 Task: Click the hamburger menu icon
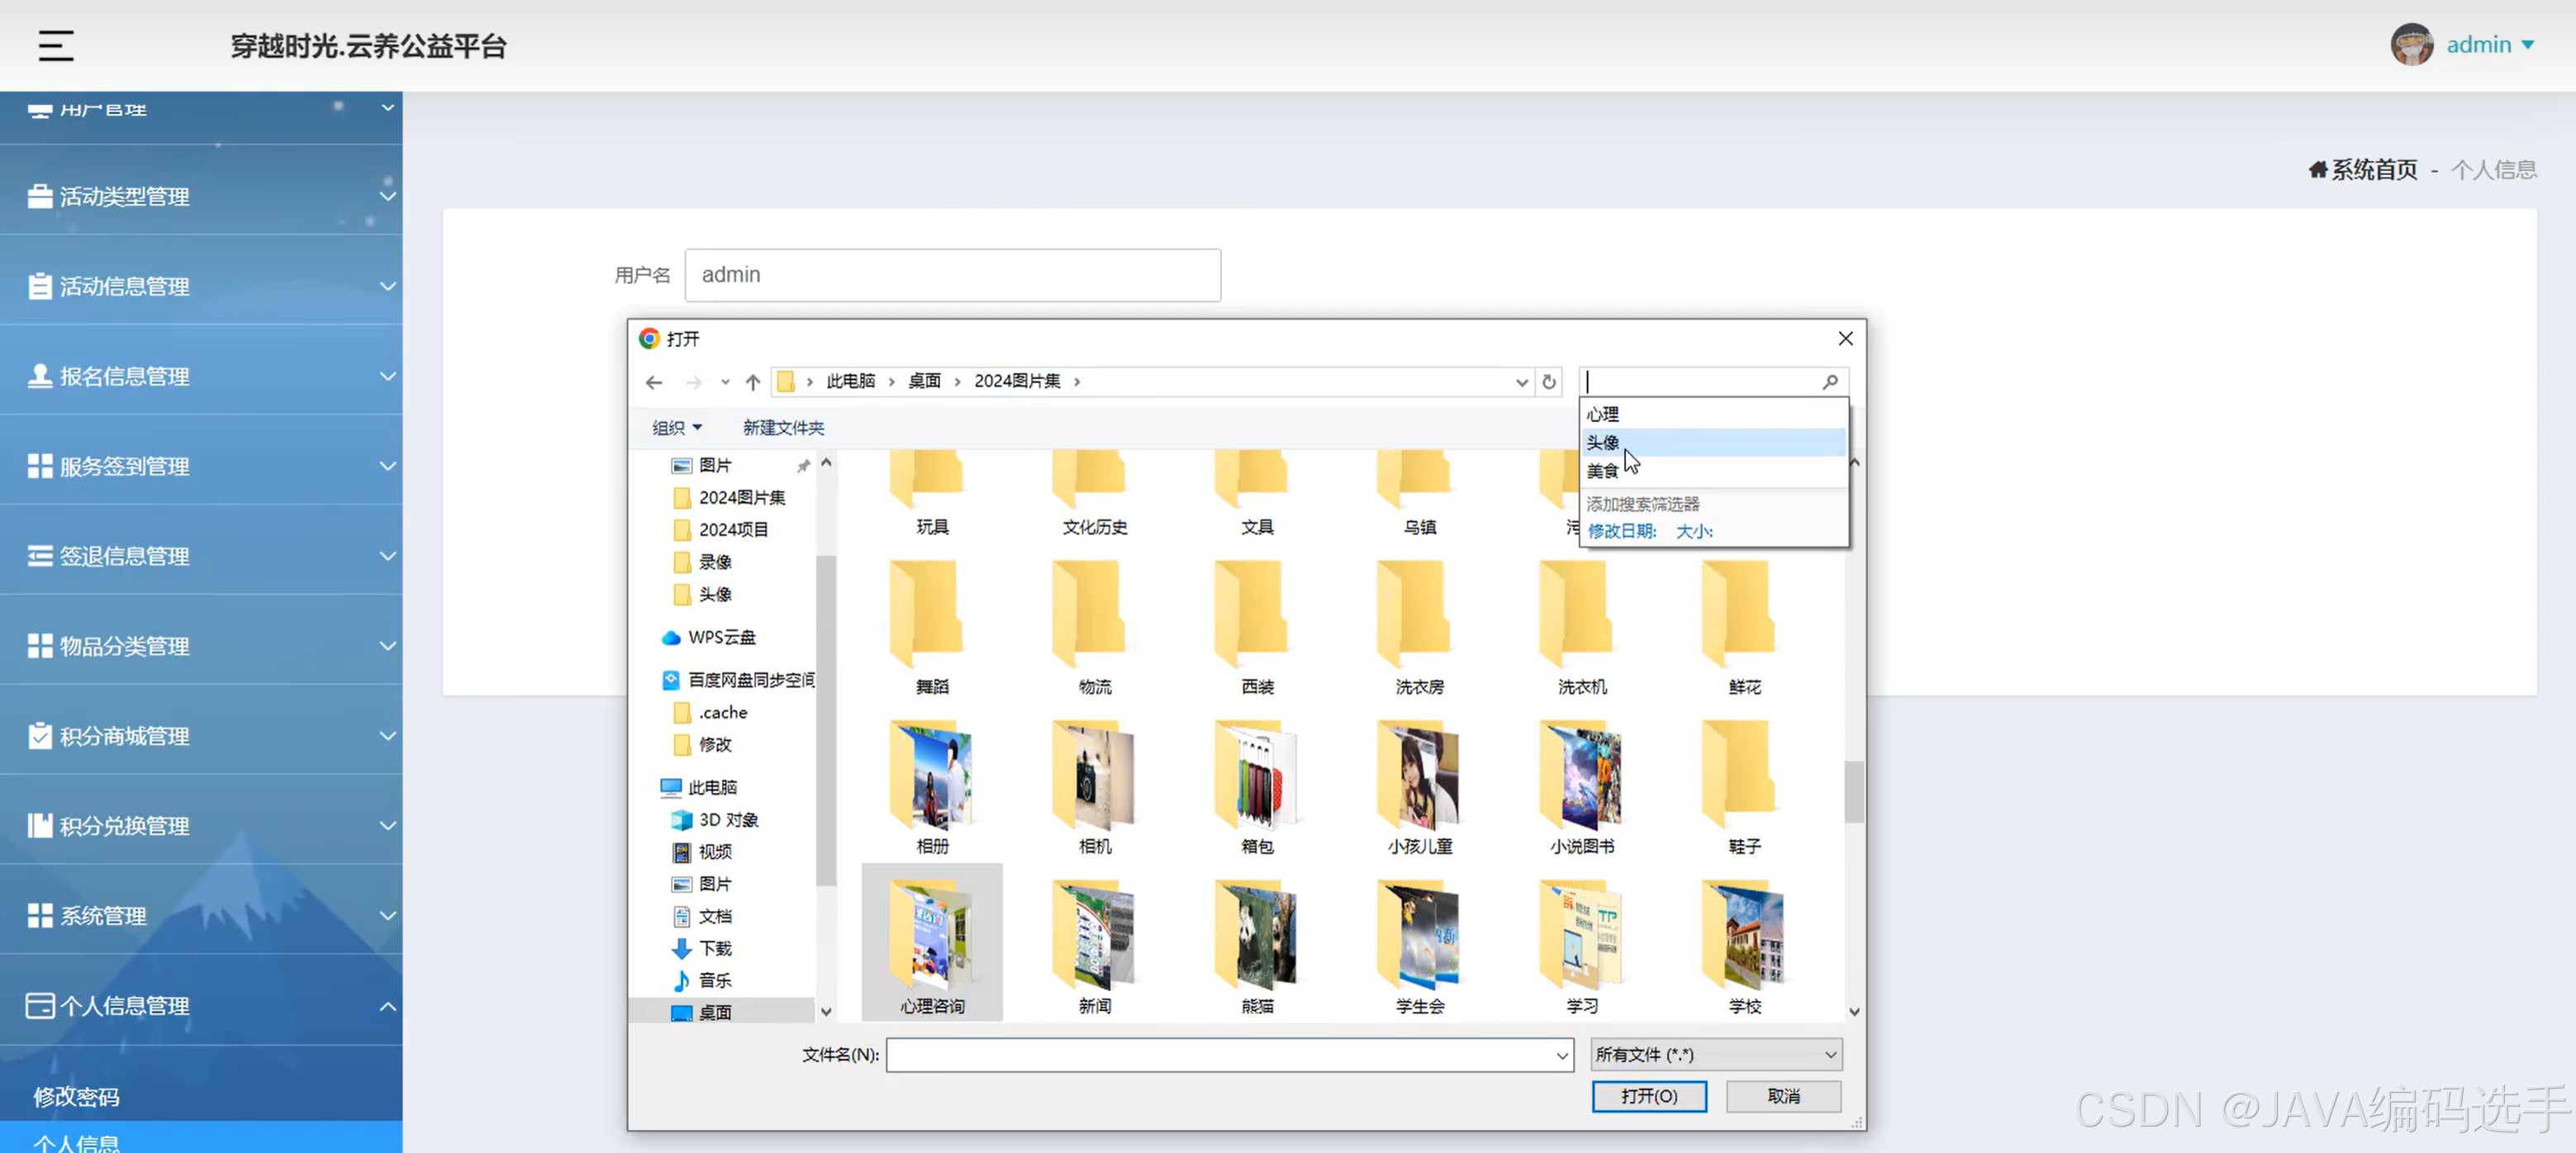(56, 45)
